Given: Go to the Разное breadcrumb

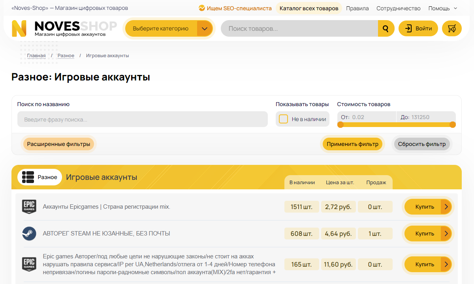Looking at the screenshot, I should tap(66, 56).
